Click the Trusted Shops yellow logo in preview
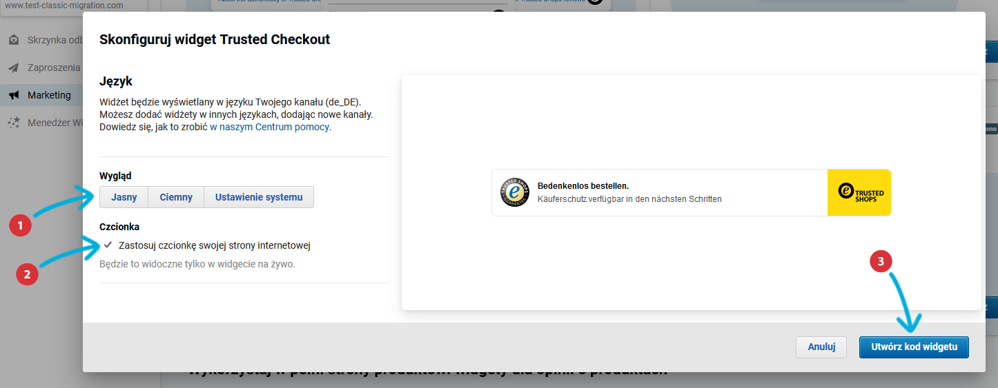The height and width of the screenshot is (388, 998). 859,192
